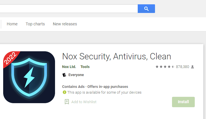
Task: Click the 878,380 ratings count
Action: (x=182, y=67)
